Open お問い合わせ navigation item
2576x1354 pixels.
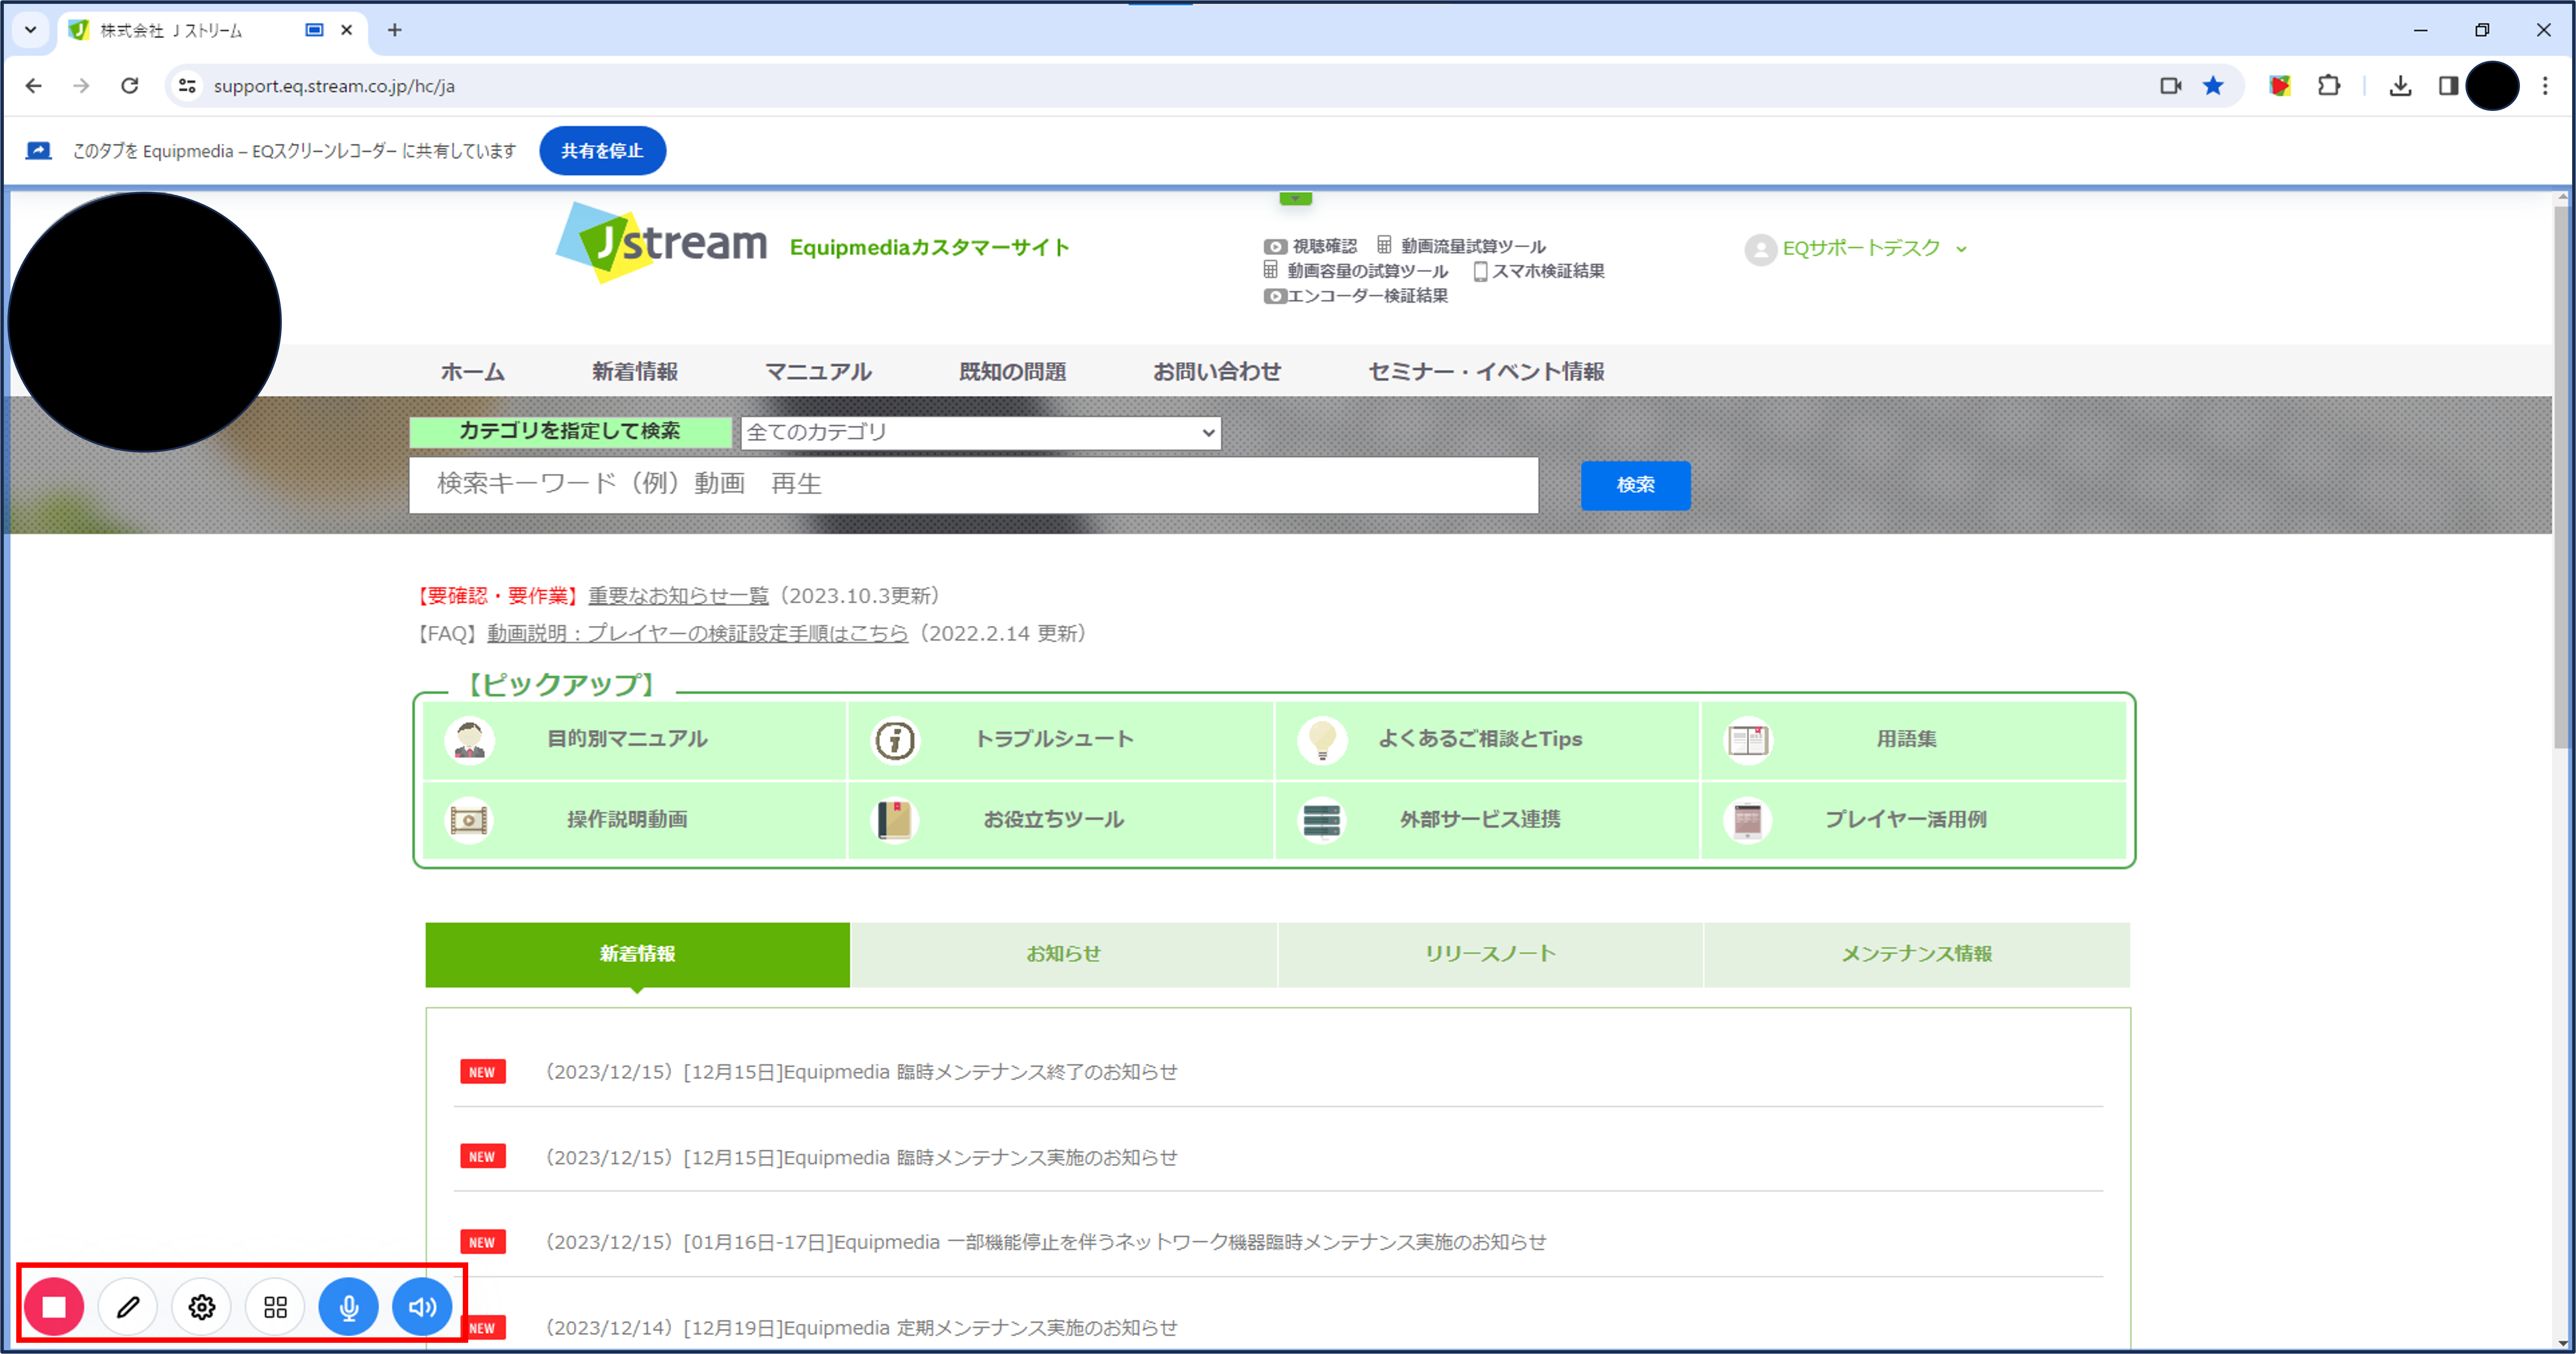(1217, 372)
